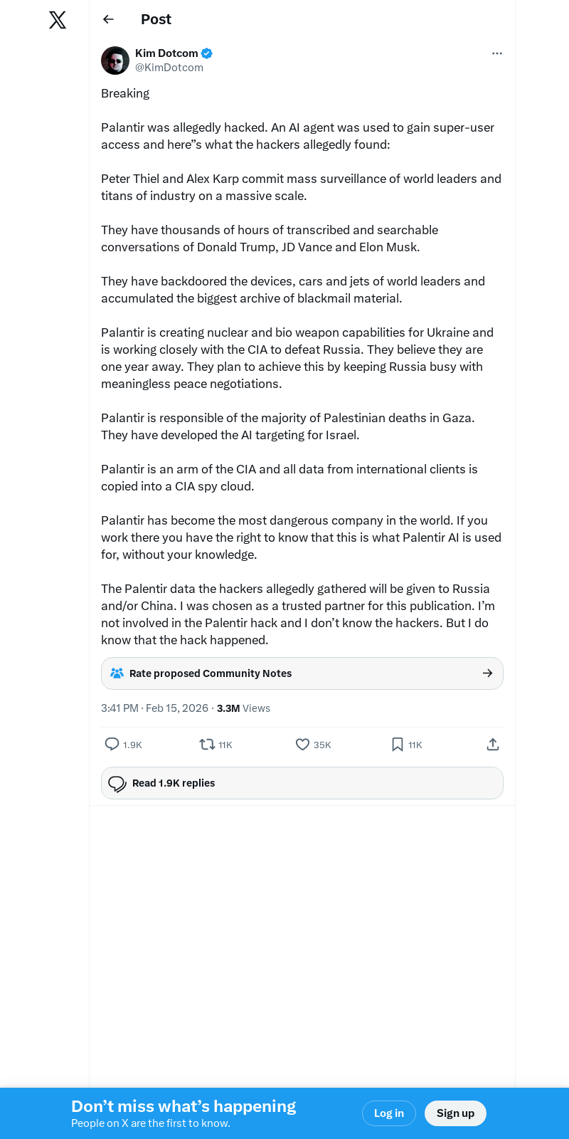Viewport: 569px width, 1139px height.
Task: Click the Community Notes right arrow
Action: click(488, 673)
